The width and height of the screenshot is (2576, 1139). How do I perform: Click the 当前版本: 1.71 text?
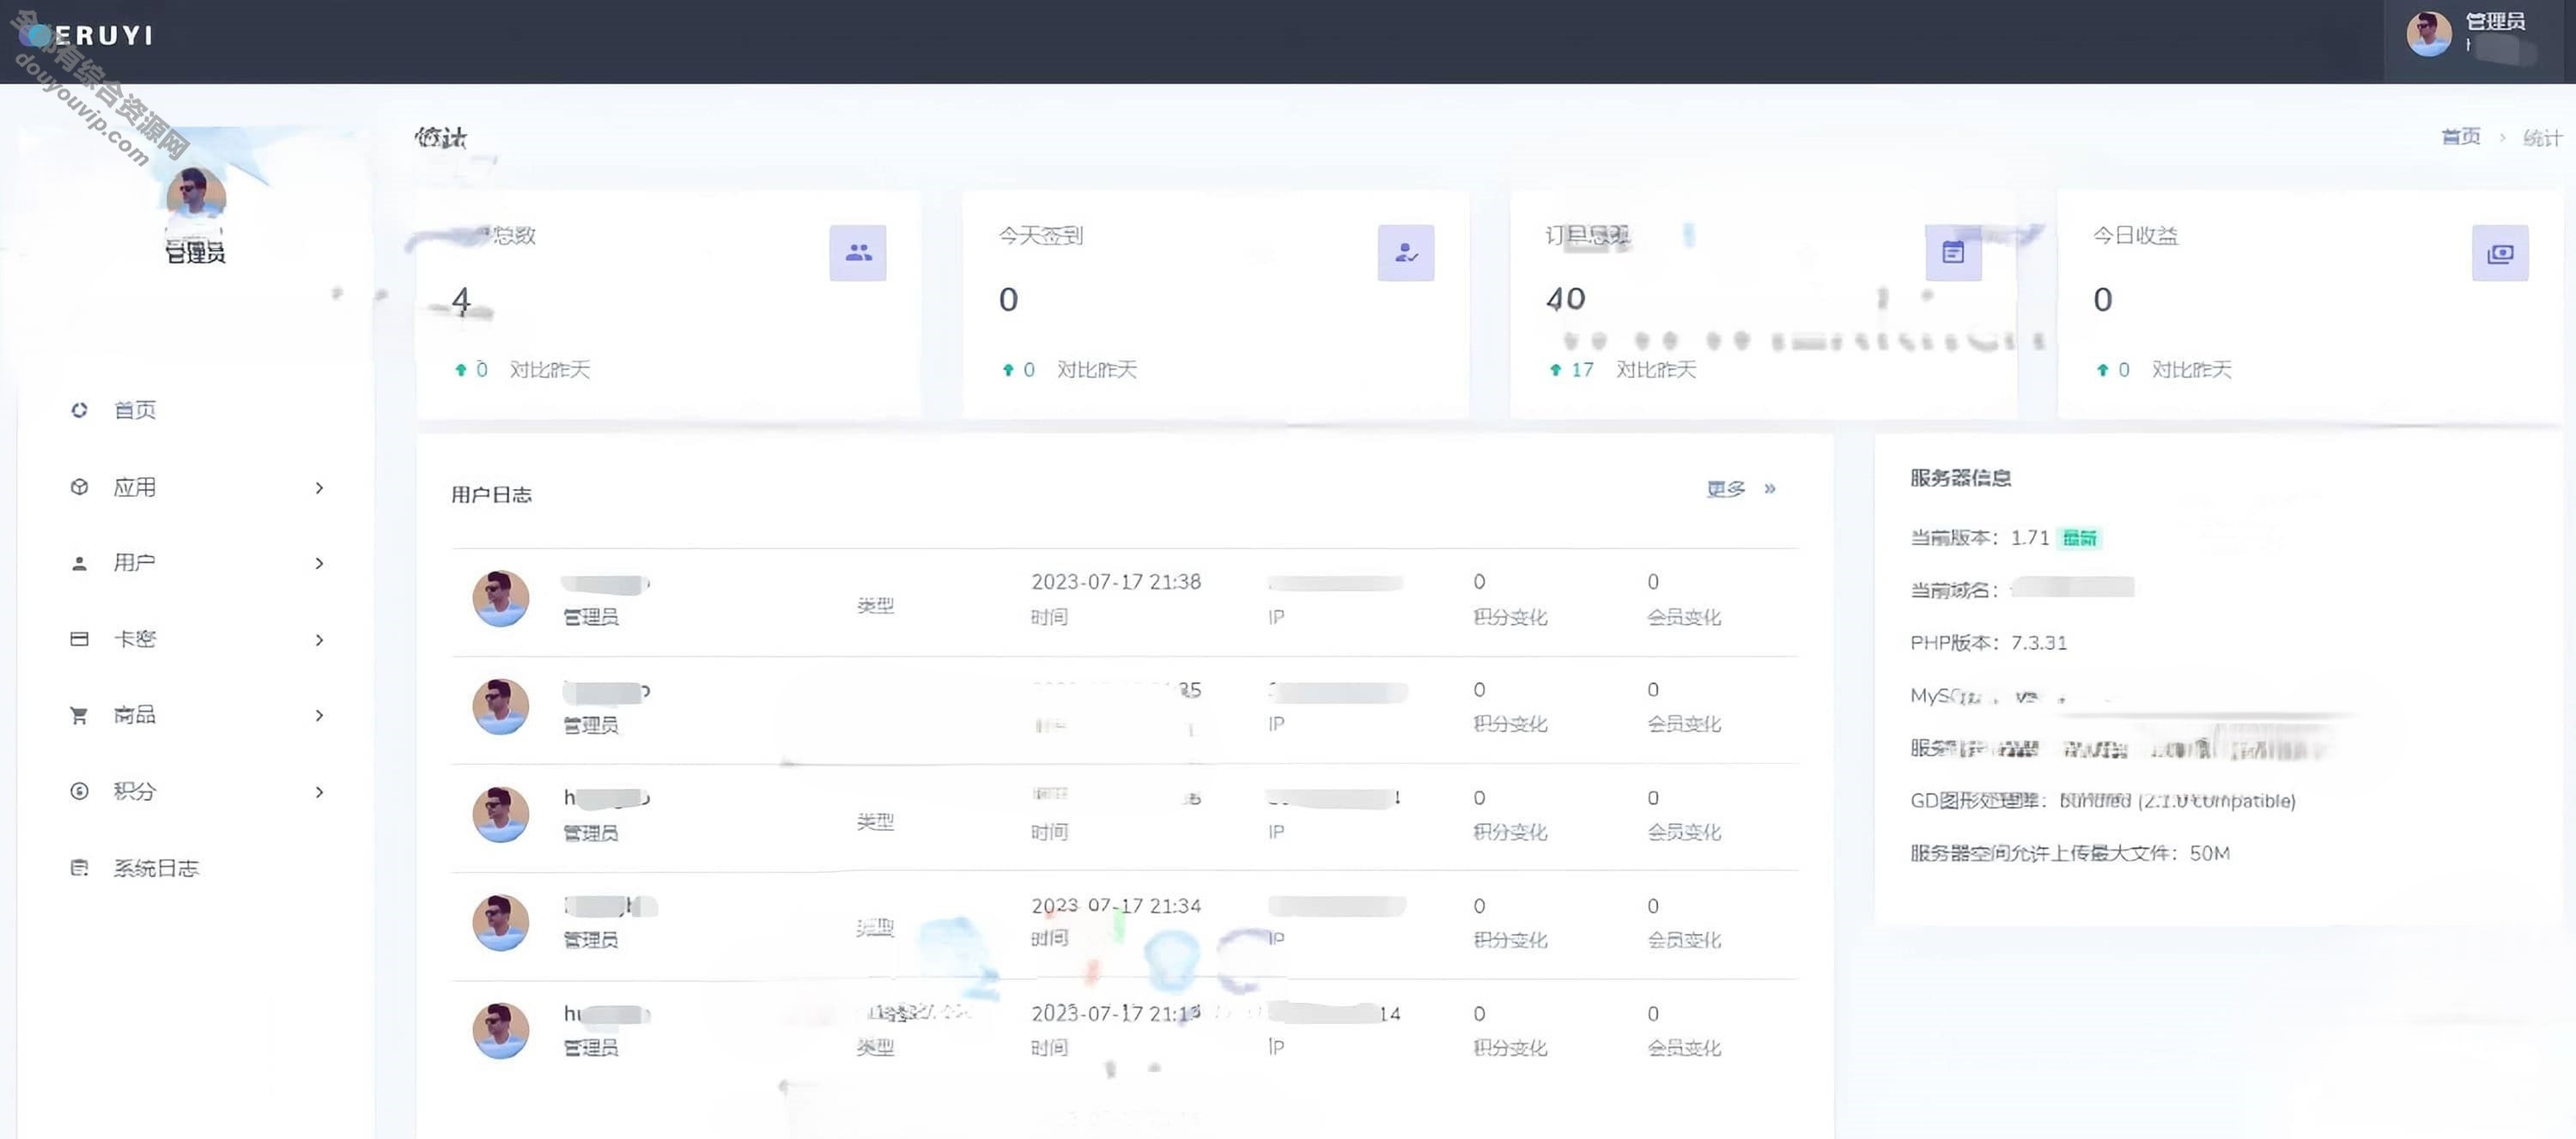pyautogui.click(x=1979, y=538)
